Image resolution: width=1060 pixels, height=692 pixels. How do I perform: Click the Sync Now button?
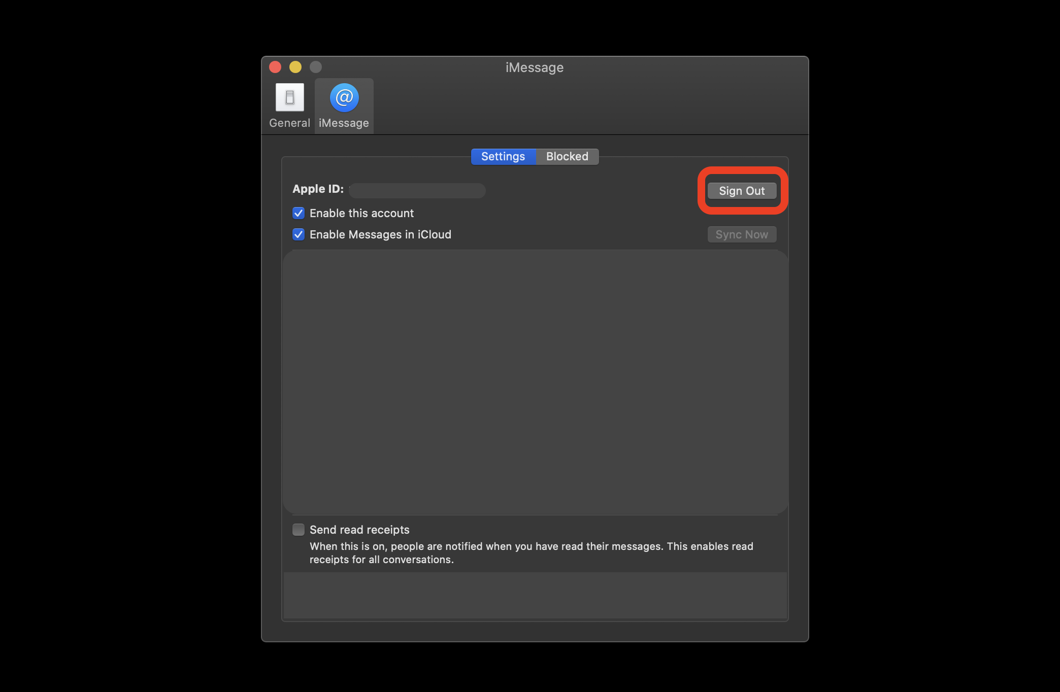pyautogui.click(x=742, y=234)
